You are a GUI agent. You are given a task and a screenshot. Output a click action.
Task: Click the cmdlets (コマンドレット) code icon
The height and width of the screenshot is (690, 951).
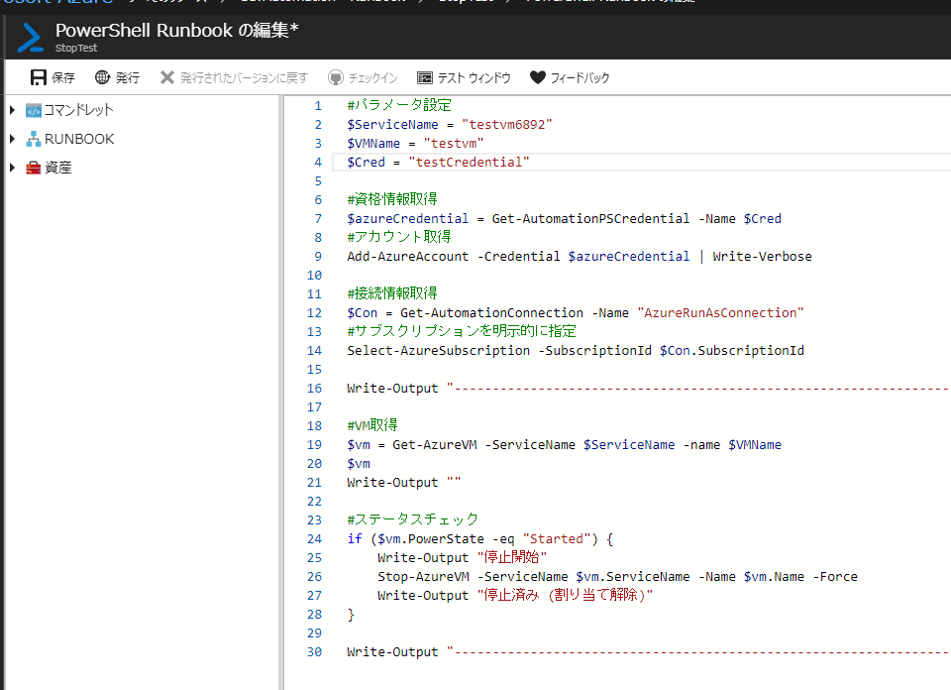pos(34,110)
